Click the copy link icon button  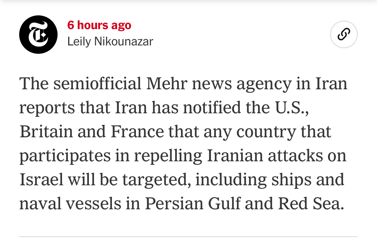coord(344,35)
